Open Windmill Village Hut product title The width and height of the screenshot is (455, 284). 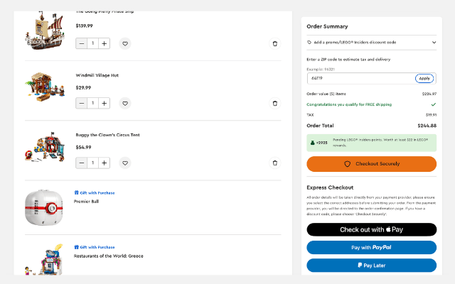click(x=97, y=75)
